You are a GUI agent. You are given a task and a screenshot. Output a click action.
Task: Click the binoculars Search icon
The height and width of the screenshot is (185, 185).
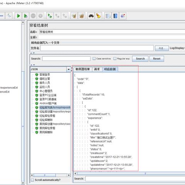tap(91, 16)
